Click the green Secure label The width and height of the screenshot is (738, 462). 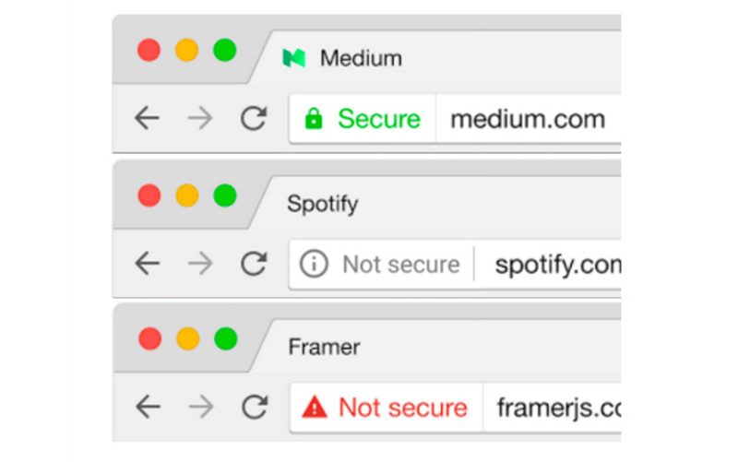tap(378, 119)
